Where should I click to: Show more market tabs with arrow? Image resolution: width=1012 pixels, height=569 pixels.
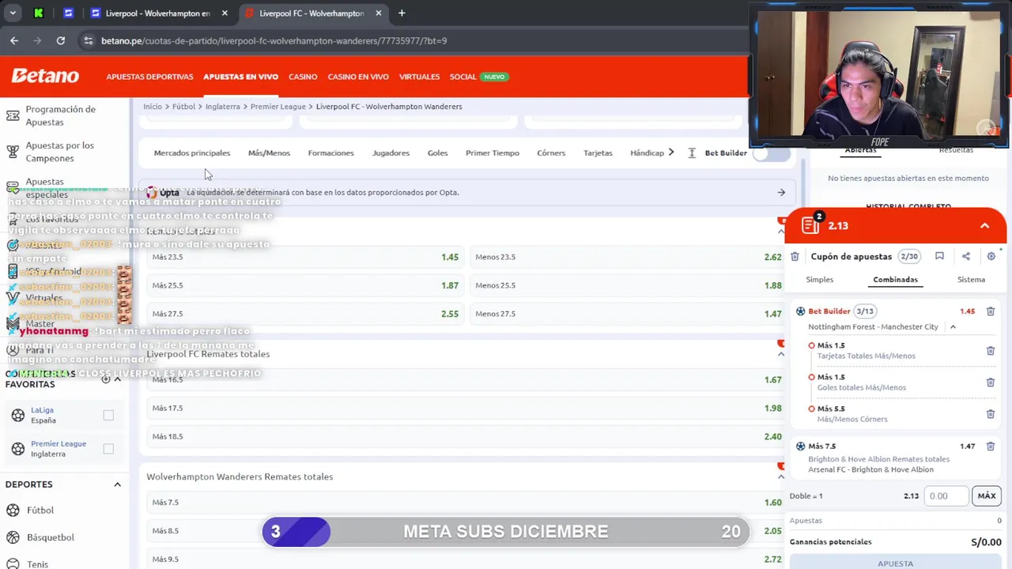(671, 153)
